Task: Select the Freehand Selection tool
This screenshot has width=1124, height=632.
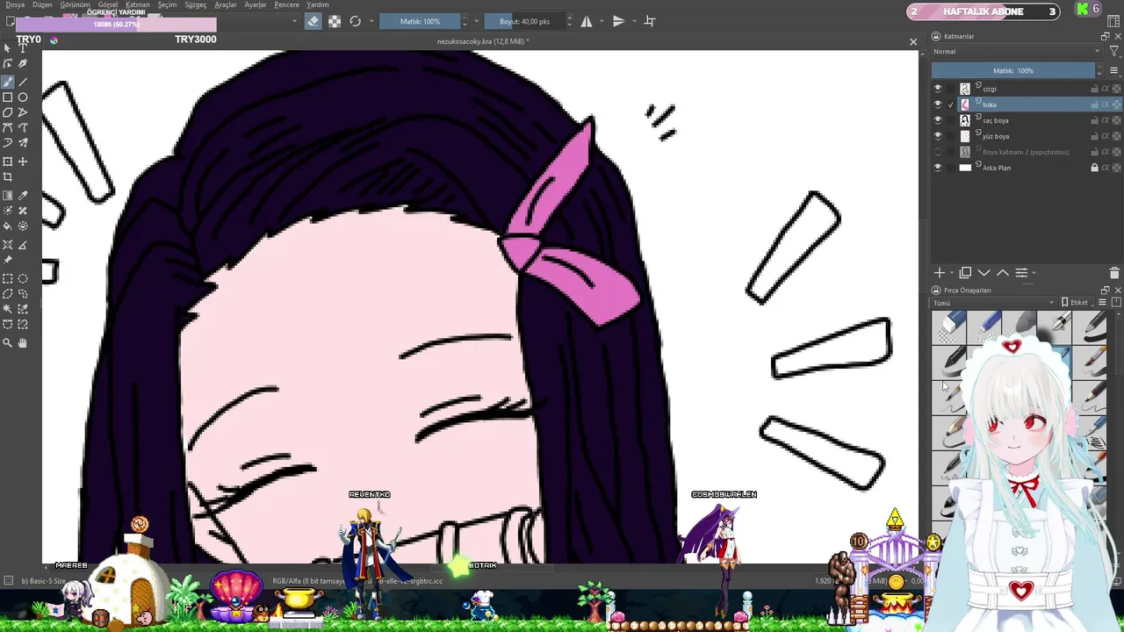Action: [x=23, y=294]
